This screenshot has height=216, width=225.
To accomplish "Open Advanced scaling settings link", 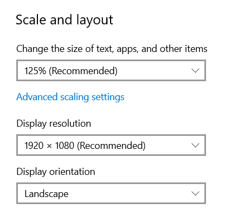I will [x=70, y=97].
